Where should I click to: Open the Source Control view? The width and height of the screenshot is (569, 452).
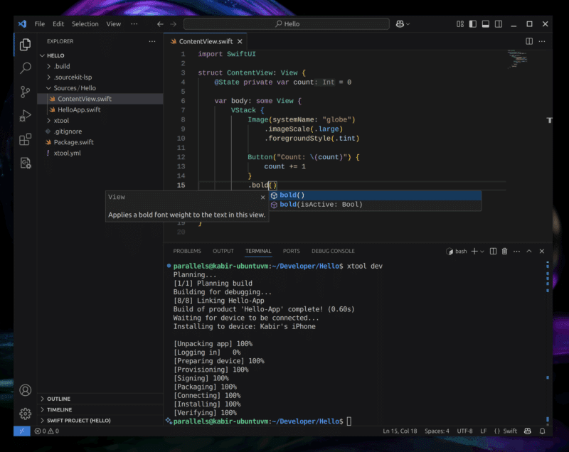tap(25, 92)
